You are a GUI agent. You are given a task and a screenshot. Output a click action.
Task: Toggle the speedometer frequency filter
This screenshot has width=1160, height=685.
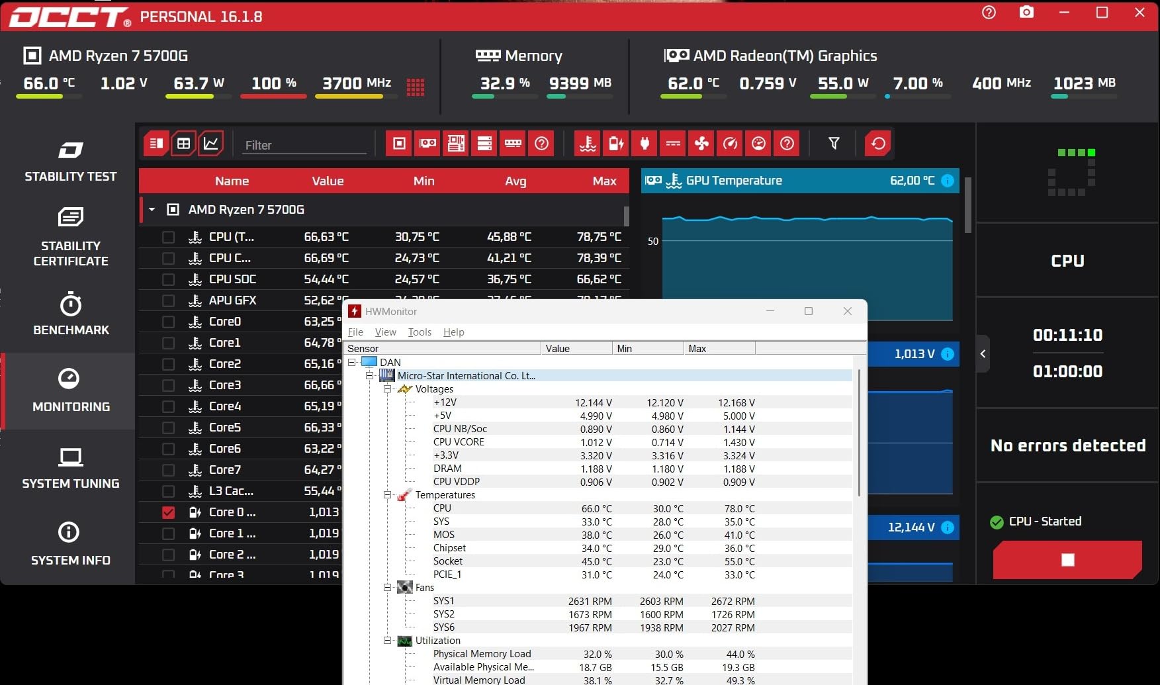click(731, 144)
